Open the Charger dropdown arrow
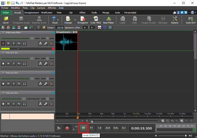 75,20
